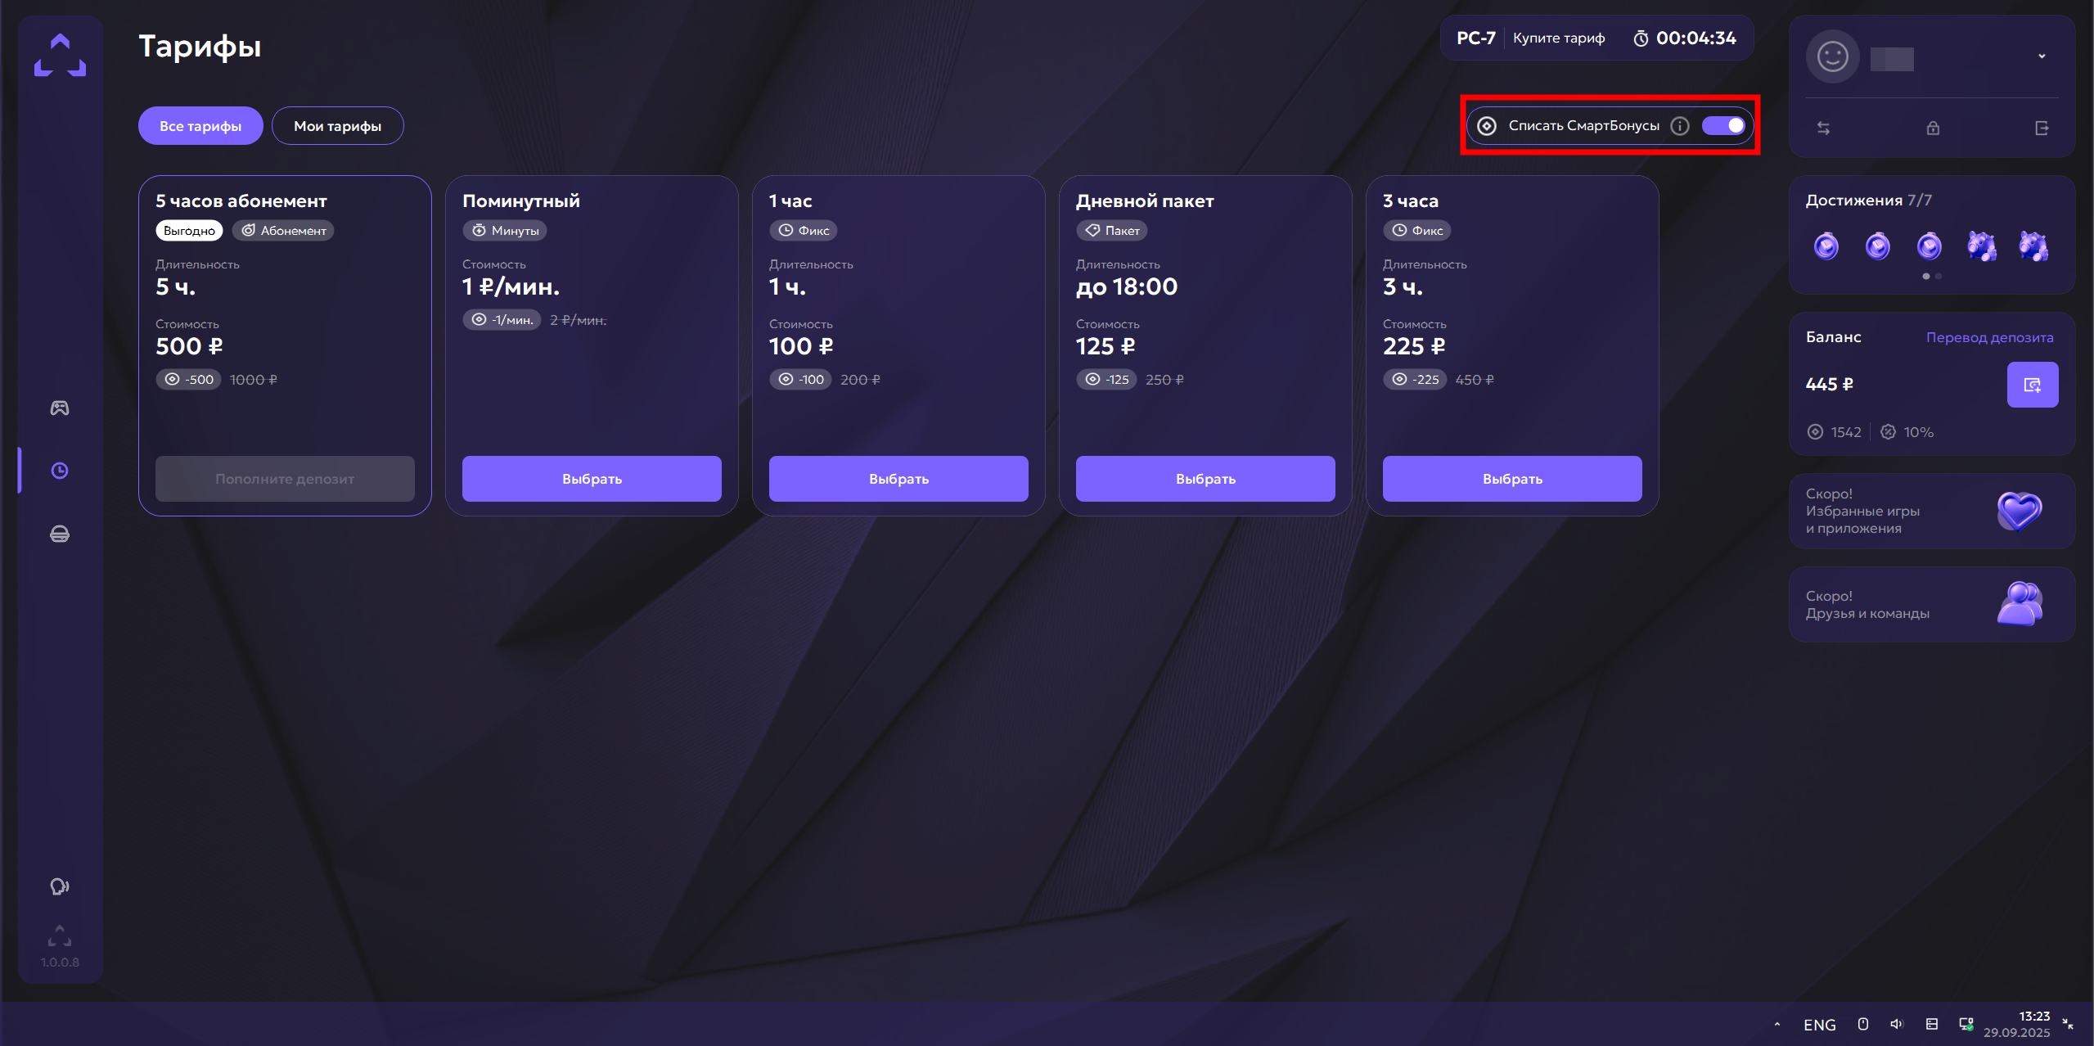This screenshot has height=1046, width=2094.
Task: Show hidden tray icons arrow
Action: (x=1777, y=1024)
